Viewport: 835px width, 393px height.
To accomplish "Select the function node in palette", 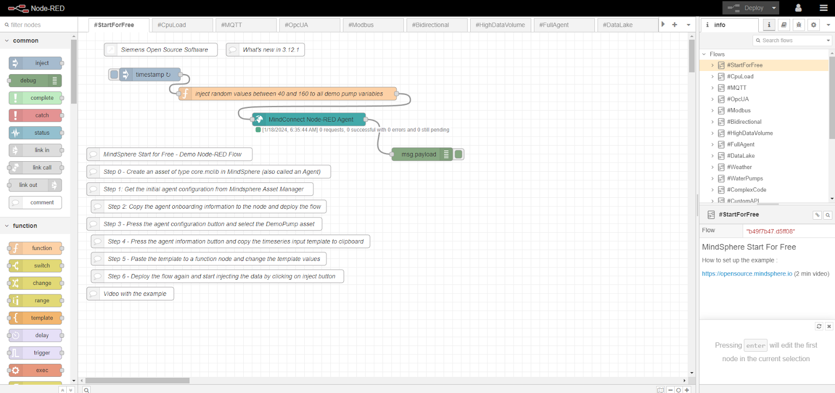I will click(35, 248).
